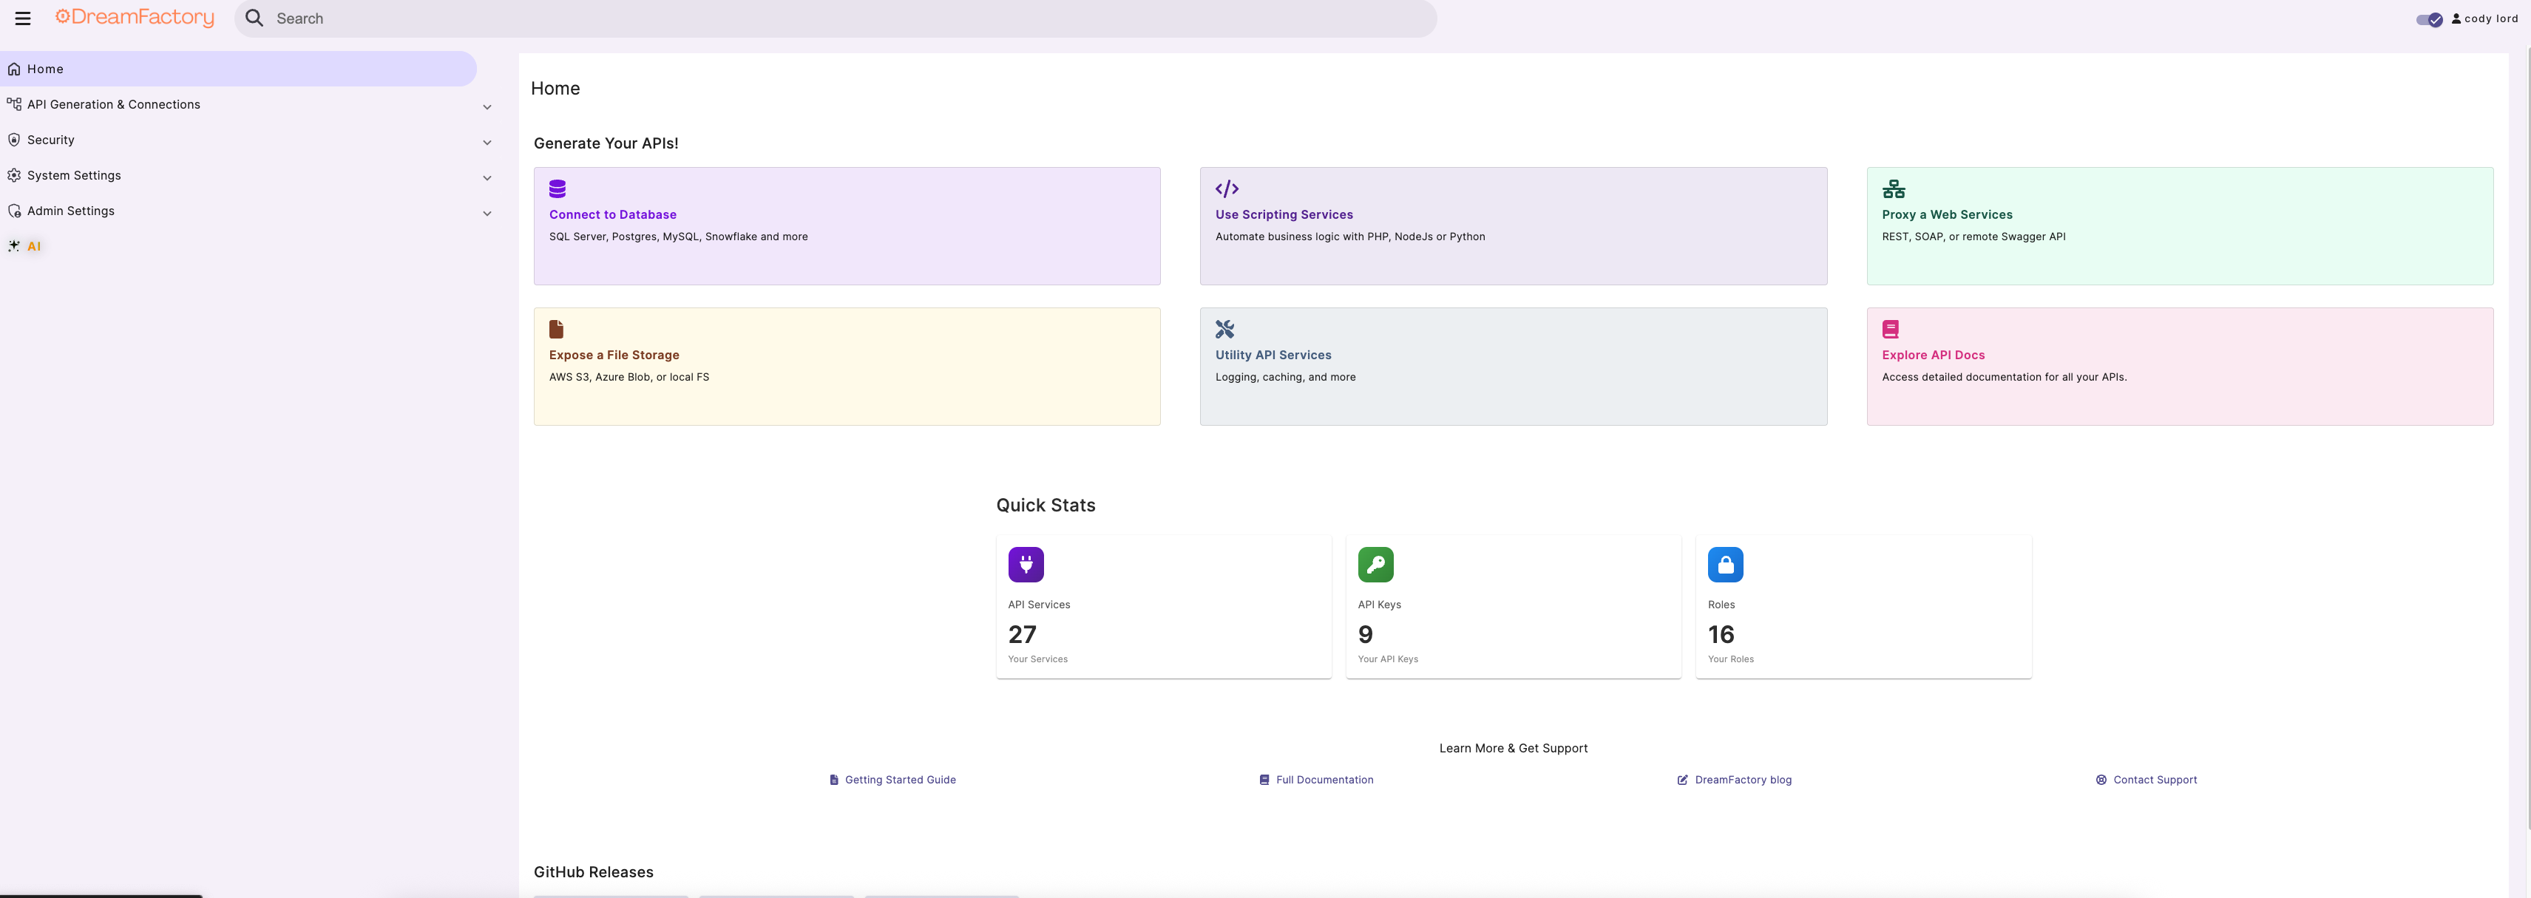Open the Expose a File Storage link
Image resolution: width=2531 pixels, height=898 pixels.
(x=614, y=355)
